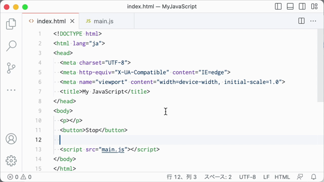Open Source Control view icon

pyautogui.click(x=11, y=68)
